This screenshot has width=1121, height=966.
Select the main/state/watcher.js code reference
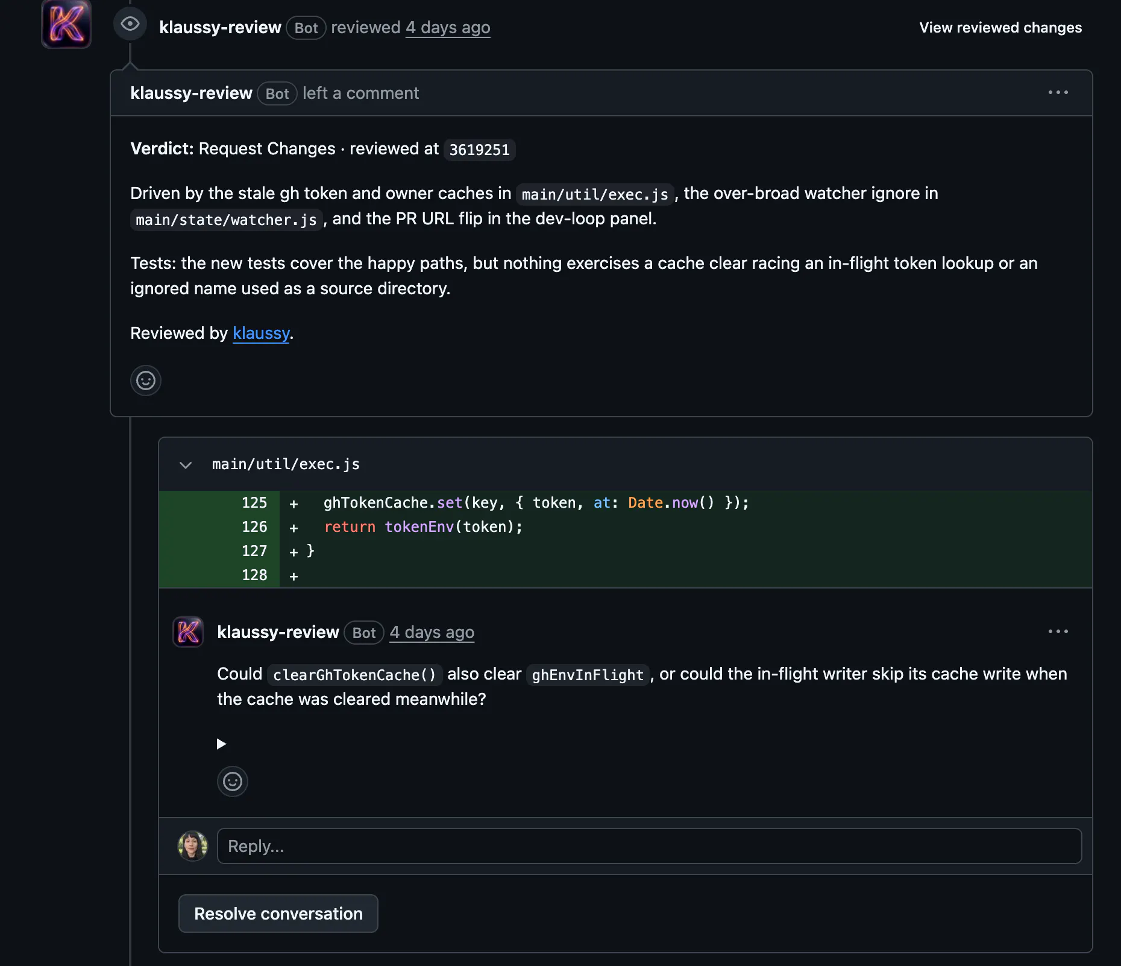[227, 219]
